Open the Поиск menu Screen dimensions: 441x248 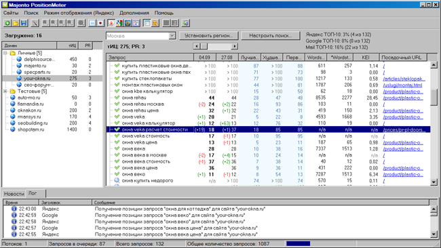pyautogui.click(x=31, y=13)
